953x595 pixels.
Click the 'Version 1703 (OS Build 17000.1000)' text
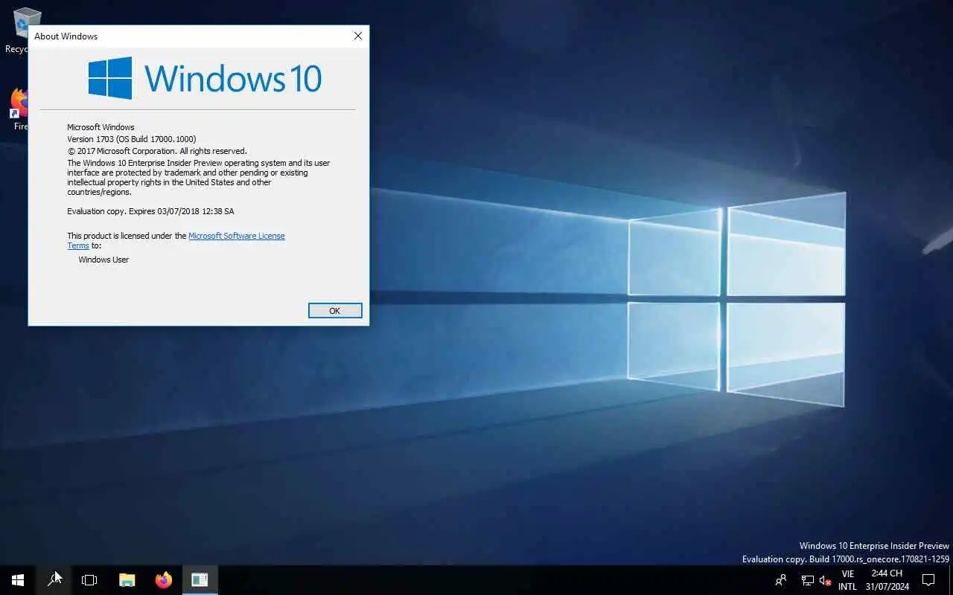tap(132, 139)
